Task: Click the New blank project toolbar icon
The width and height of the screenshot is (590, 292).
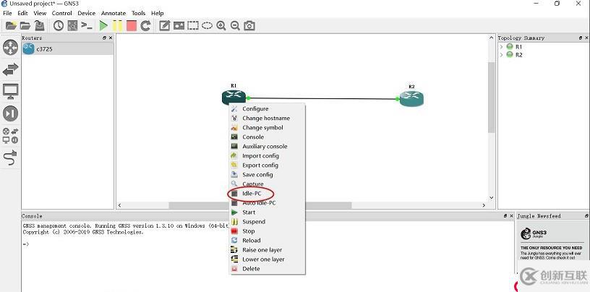Action: click(x=11, y=25)
